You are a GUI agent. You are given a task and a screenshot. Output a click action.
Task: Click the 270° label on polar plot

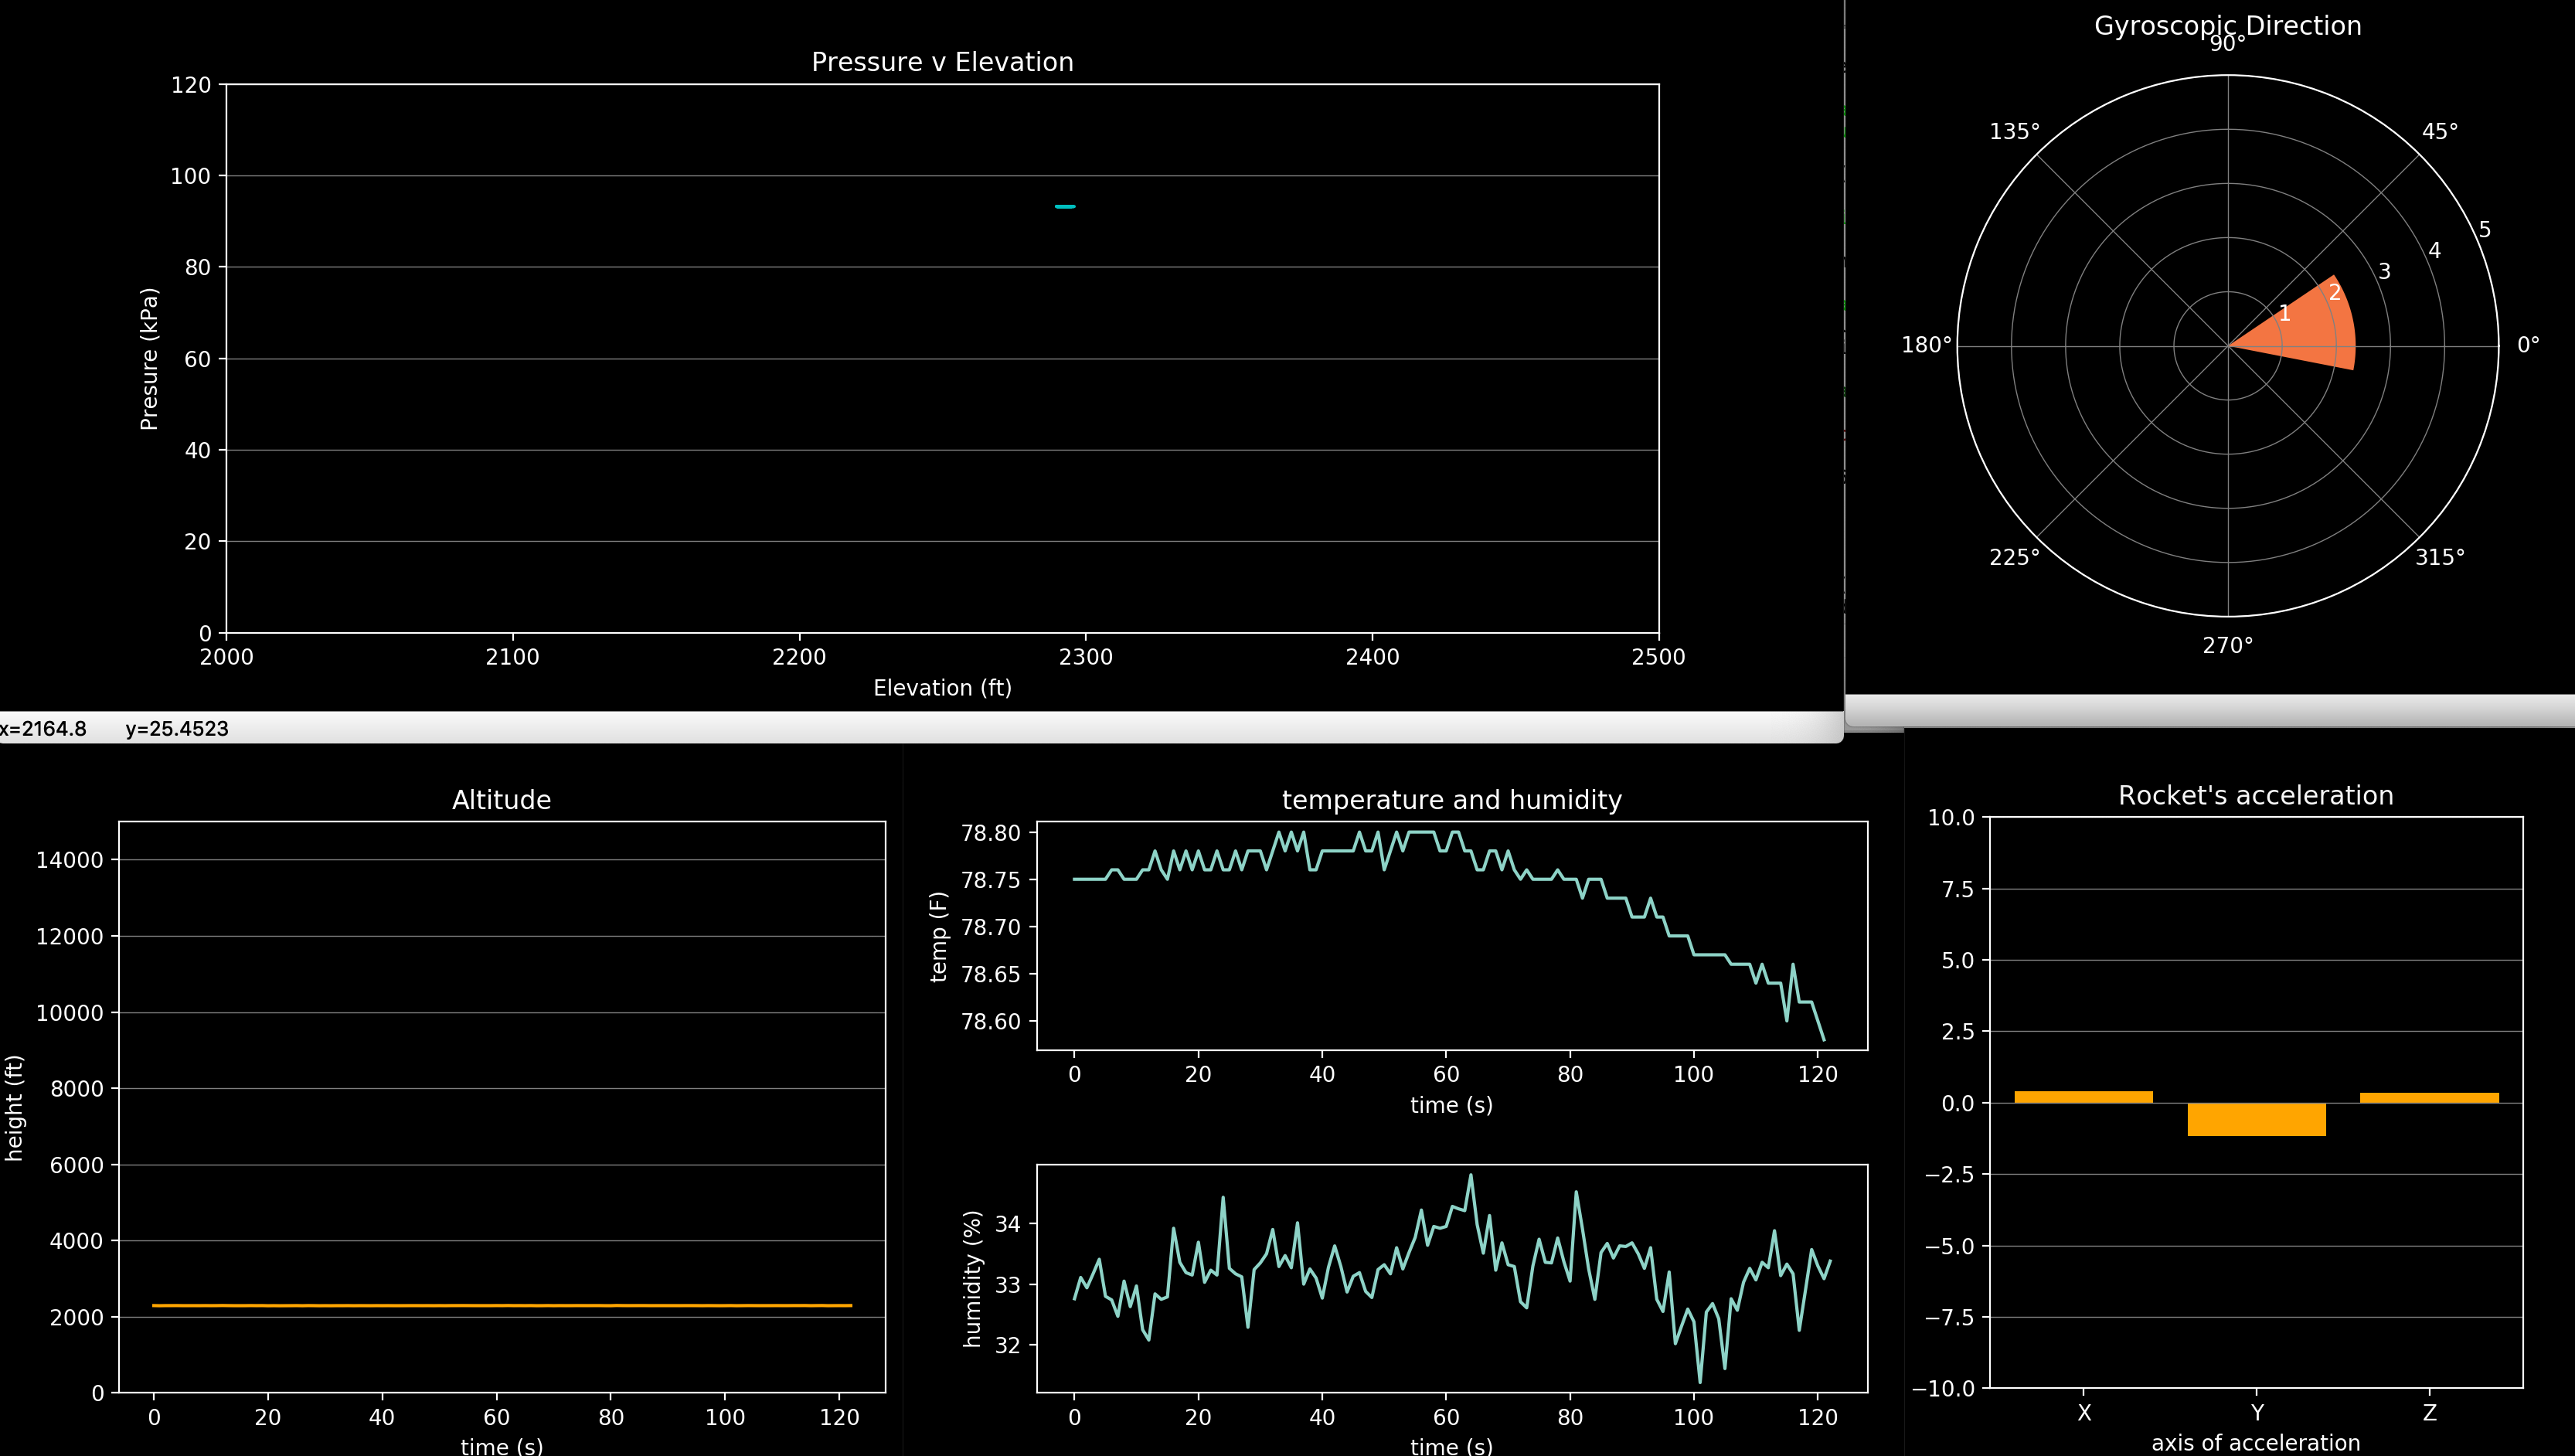2227,646
